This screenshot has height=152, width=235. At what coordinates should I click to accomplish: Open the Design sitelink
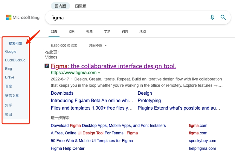(x=145, y=93)
